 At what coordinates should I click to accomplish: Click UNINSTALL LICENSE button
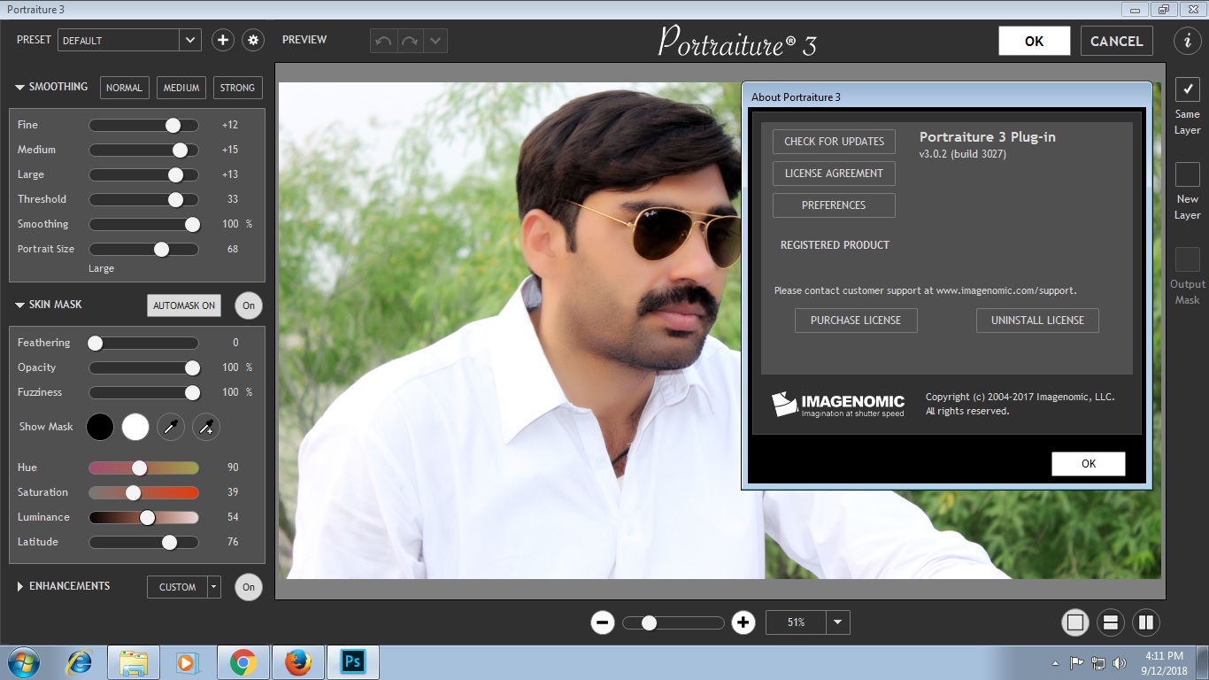(1037, 321)
